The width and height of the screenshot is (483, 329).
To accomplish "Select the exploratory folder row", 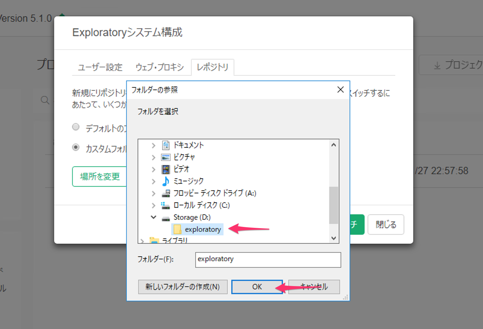I will (197, 229).
